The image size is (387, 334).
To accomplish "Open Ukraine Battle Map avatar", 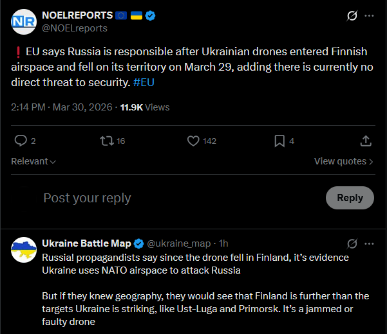I will click(23, 249).
